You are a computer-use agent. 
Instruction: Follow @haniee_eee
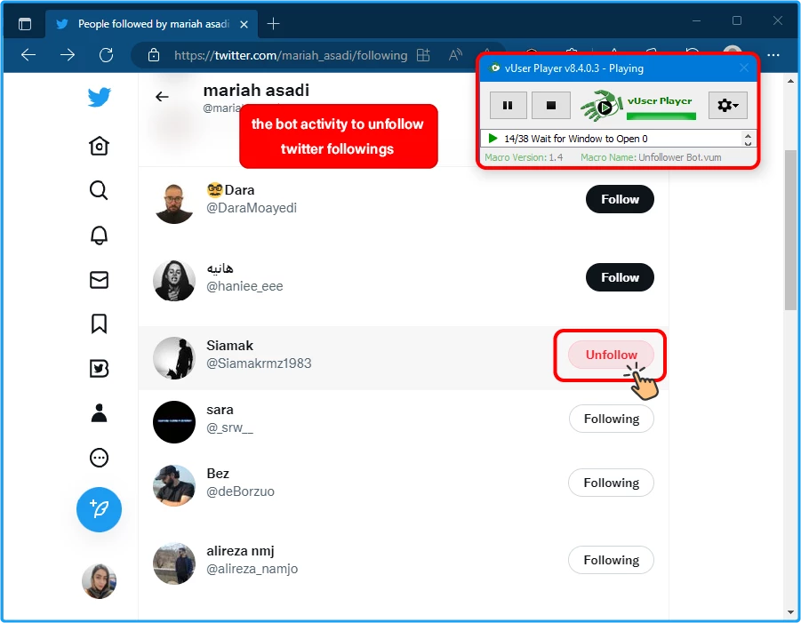click(x=620, y=277)
